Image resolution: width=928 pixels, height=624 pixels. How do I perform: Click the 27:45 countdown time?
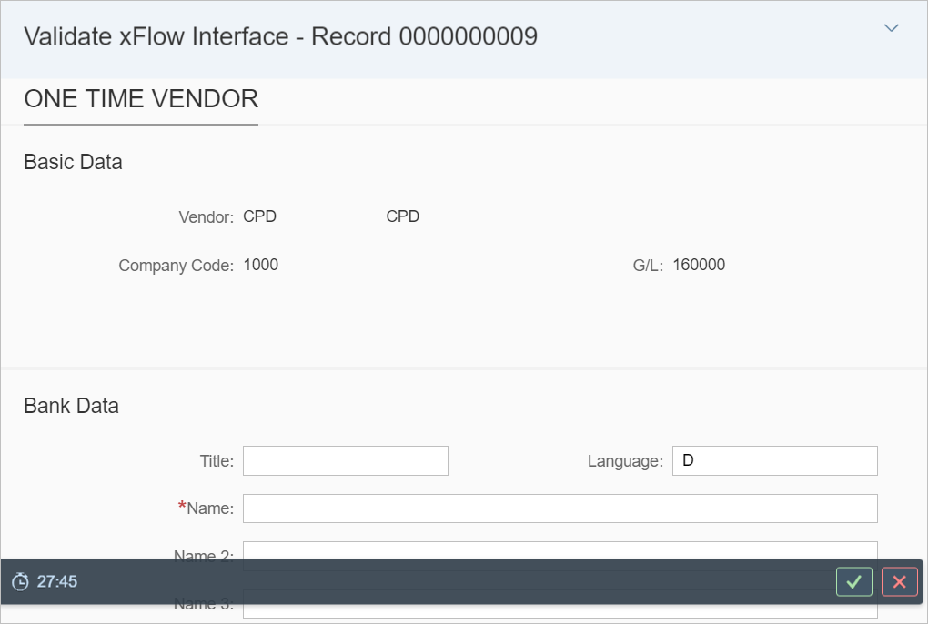pyautogui.click(x=57, y=582)
